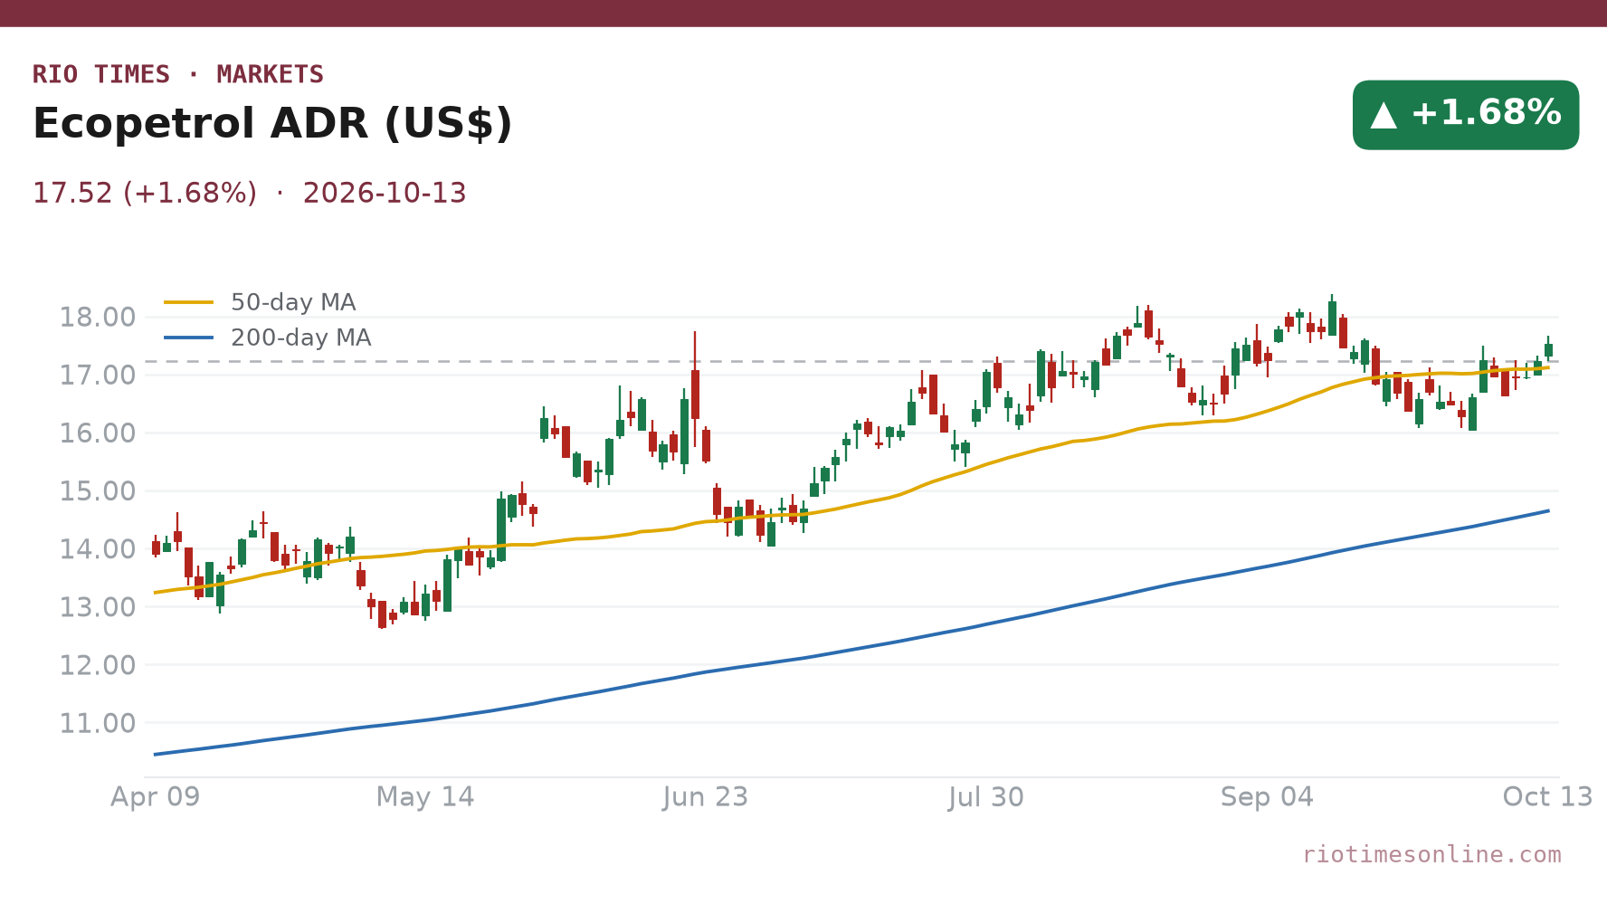
Task: Click the 18.00 y-axis label
Action: coord(97,318)
